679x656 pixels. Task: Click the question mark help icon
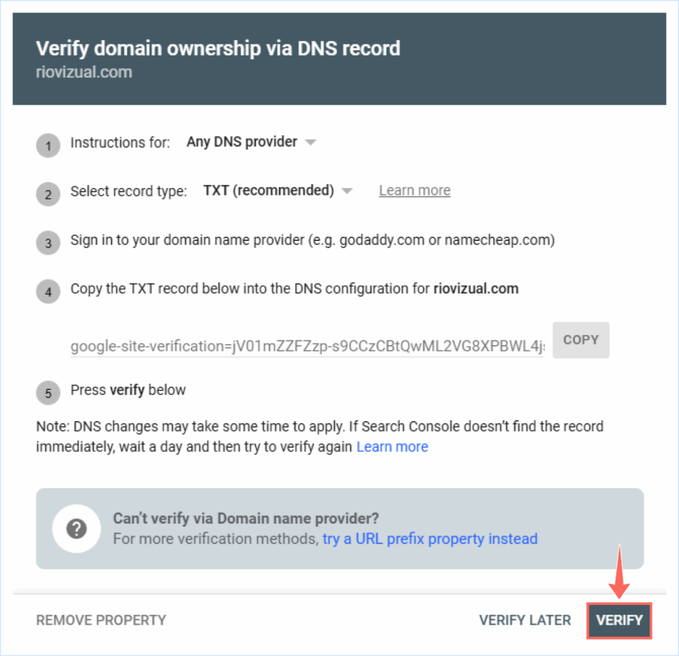[x=77, y=529]
